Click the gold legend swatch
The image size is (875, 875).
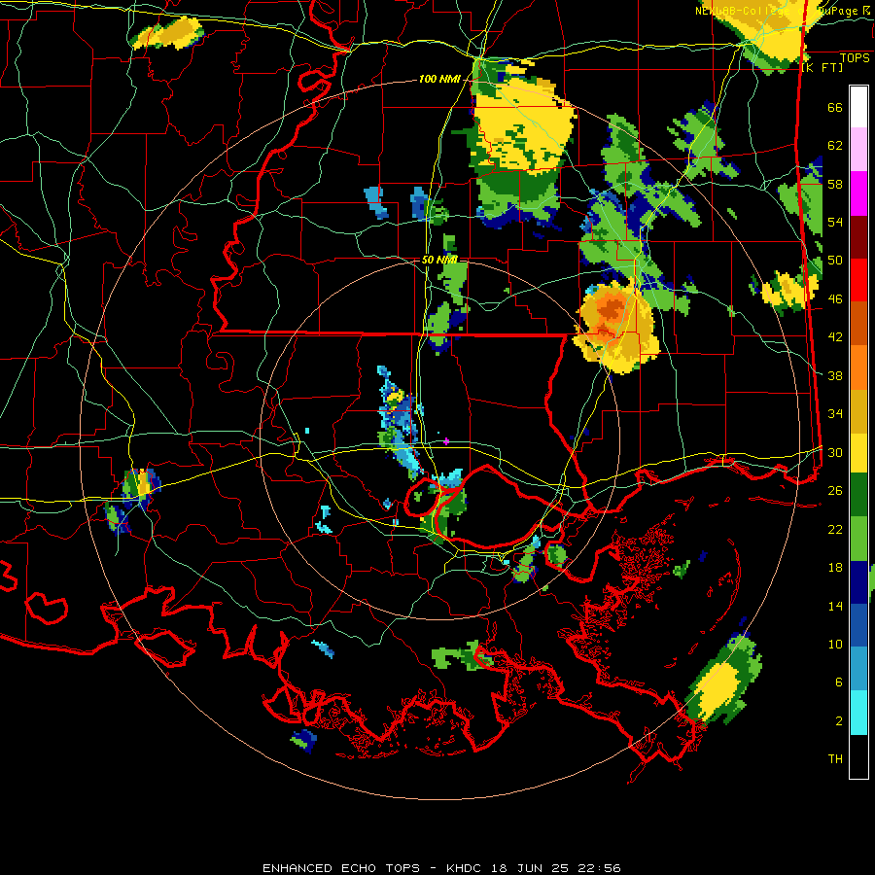coord(858,411)
